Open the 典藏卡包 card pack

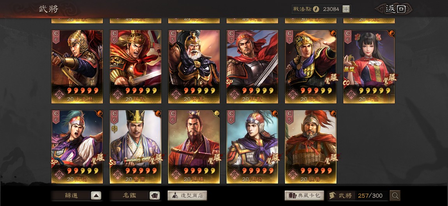pyautogui.click(x=305, y=196)
